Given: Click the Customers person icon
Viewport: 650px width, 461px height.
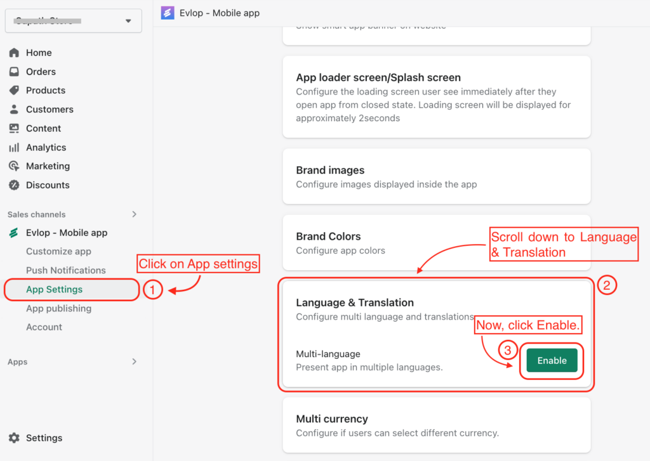Looking at the screenshot, I should (14, 109).
